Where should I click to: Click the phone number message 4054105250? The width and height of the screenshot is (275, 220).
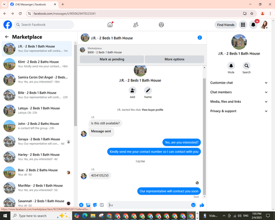click(x=100, y=175)
